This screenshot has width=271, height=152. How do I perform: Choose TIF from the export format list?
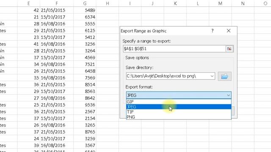pos(179,112)
